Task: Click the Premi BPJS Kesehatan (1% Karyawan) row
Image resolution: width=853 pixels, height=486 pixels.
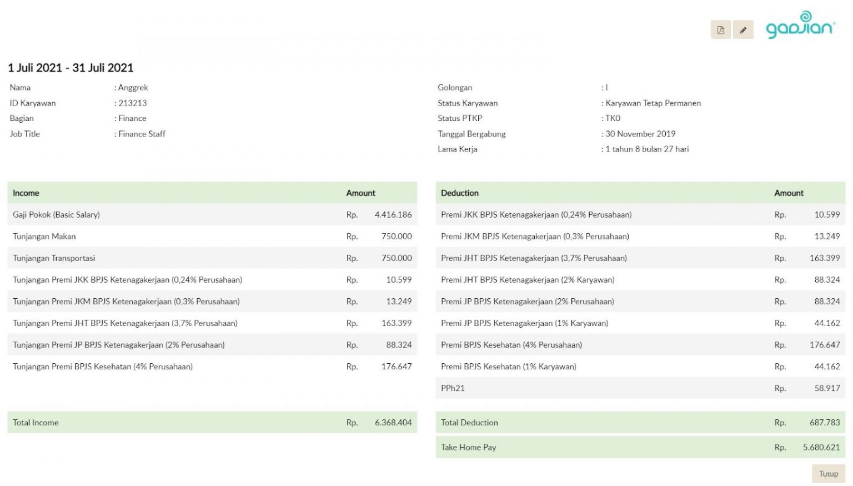Action: tap(640, 367)
